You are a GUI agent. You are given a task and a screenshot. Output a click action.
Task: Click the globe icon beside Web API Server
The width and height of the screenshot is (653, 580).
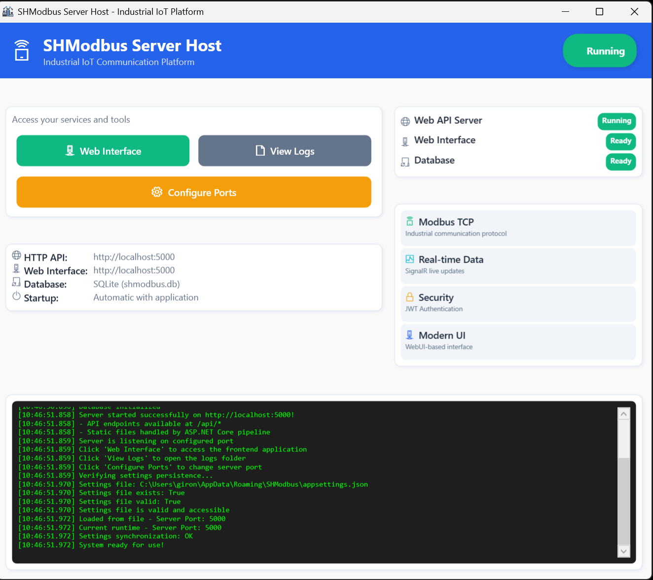point(405,121)
